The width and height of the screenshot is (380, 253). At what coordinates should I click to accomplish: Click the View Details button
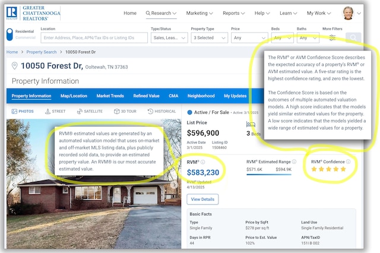point(202,199)
